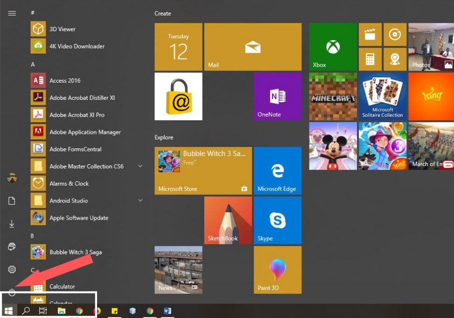
Task: Click the user account picture
Action: pyautogui.click(x=12, y=178)
